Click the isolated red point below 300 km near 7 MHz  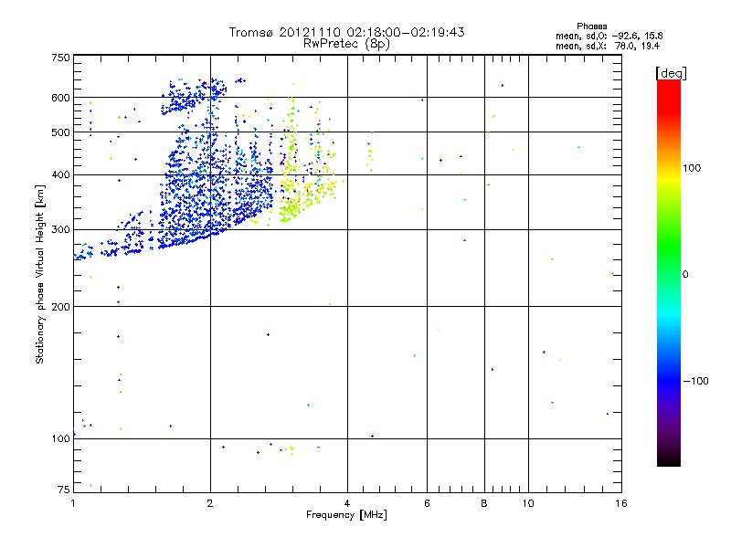point(464,240)
